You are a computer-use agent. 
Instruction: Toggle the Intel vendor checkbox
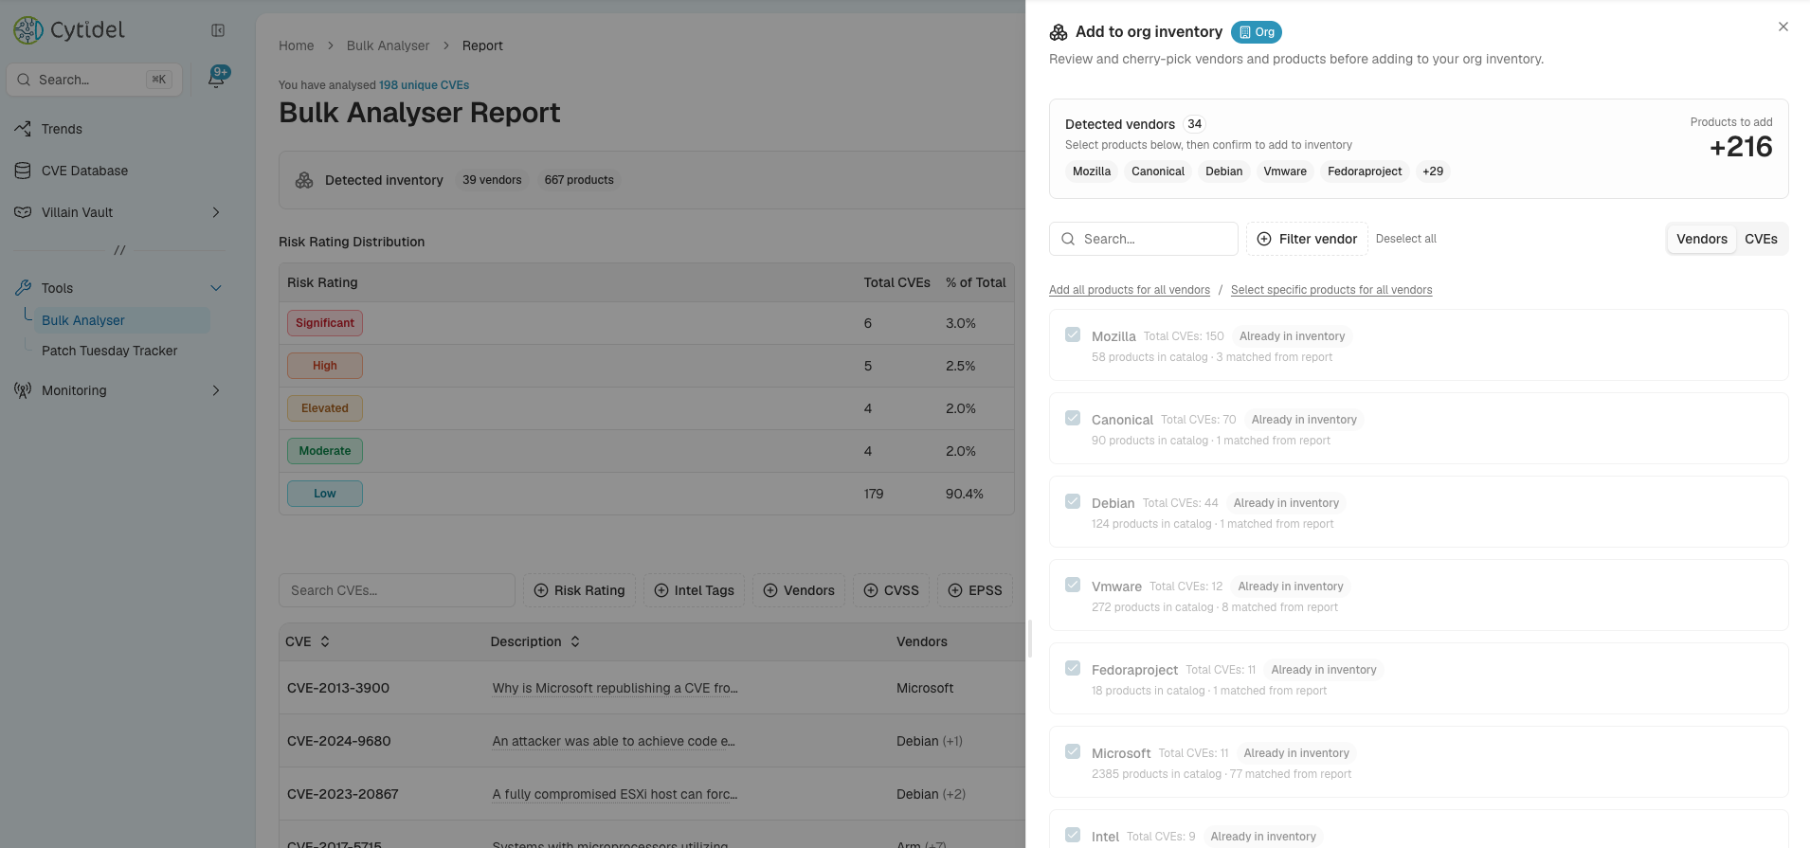[x=1073, y=835]
